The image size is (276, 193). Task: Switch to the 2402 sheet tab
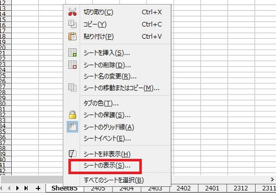click(183, 188)
